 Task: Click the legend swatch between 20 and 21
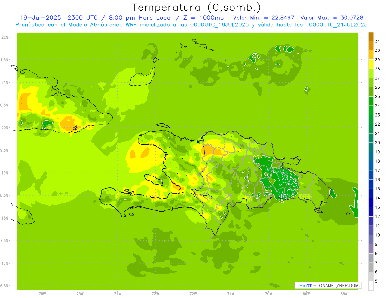371,138
